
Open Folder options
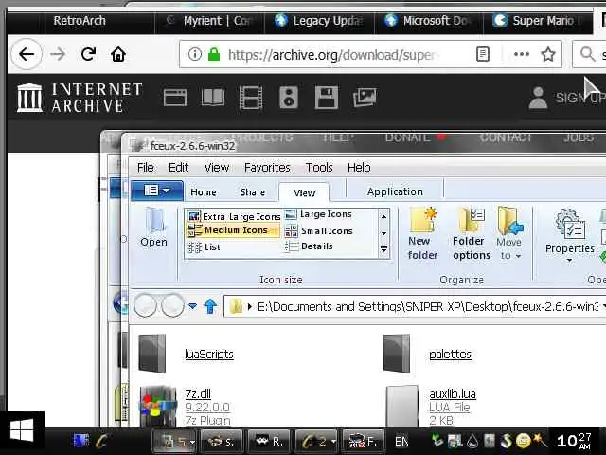tap(472, 234)
